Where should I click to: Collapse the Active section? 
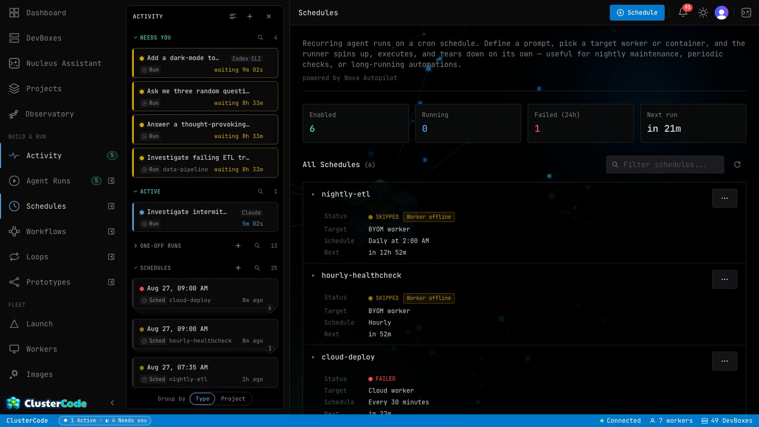(x=147, y=191)
